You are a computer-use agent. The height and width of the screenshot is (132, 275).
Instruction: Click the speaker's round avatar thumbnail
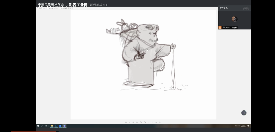pos(235,19)
